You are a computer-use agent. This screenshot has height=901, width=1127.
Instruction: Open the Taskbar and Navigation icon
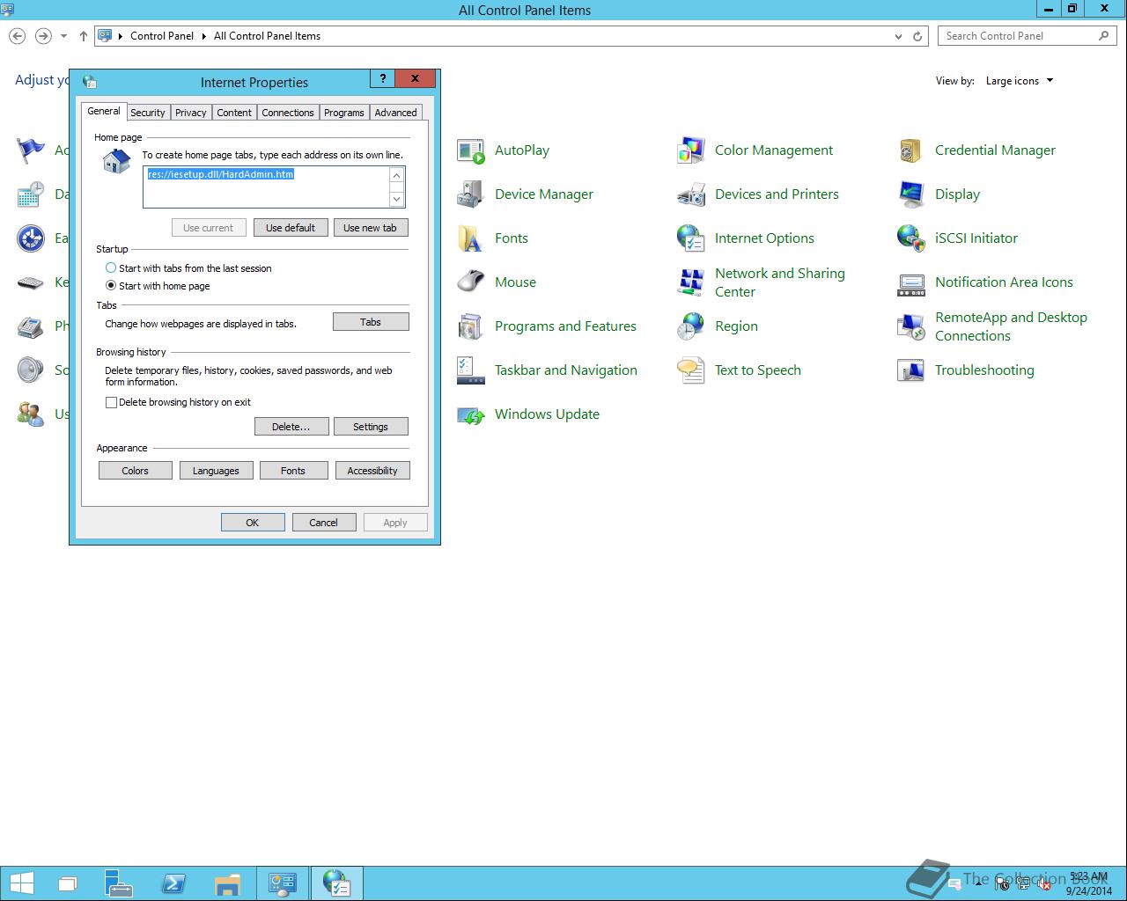pos(471,370)
